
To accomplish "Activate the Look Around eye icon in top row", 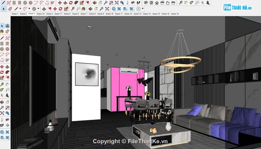I will tap(133, 3).
